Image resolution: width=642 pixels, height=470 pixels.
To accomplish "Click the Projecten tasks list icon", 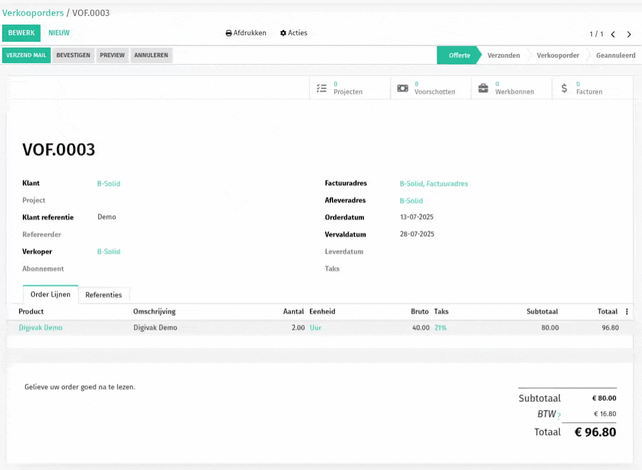I will [x=321, y=88].
